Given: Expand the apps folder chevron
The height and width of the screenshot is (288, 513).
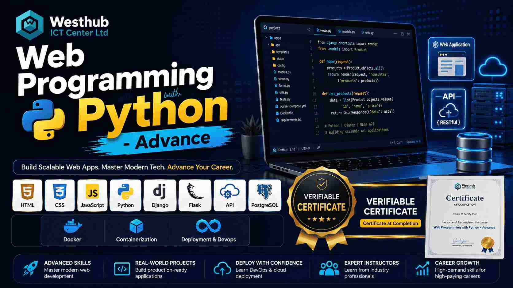Looking at the screenshot, I should (266, 38).
